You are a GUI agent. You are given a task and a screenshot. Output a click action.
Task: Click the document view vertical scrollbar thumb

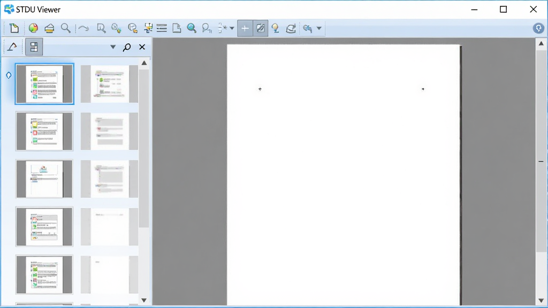541,151
